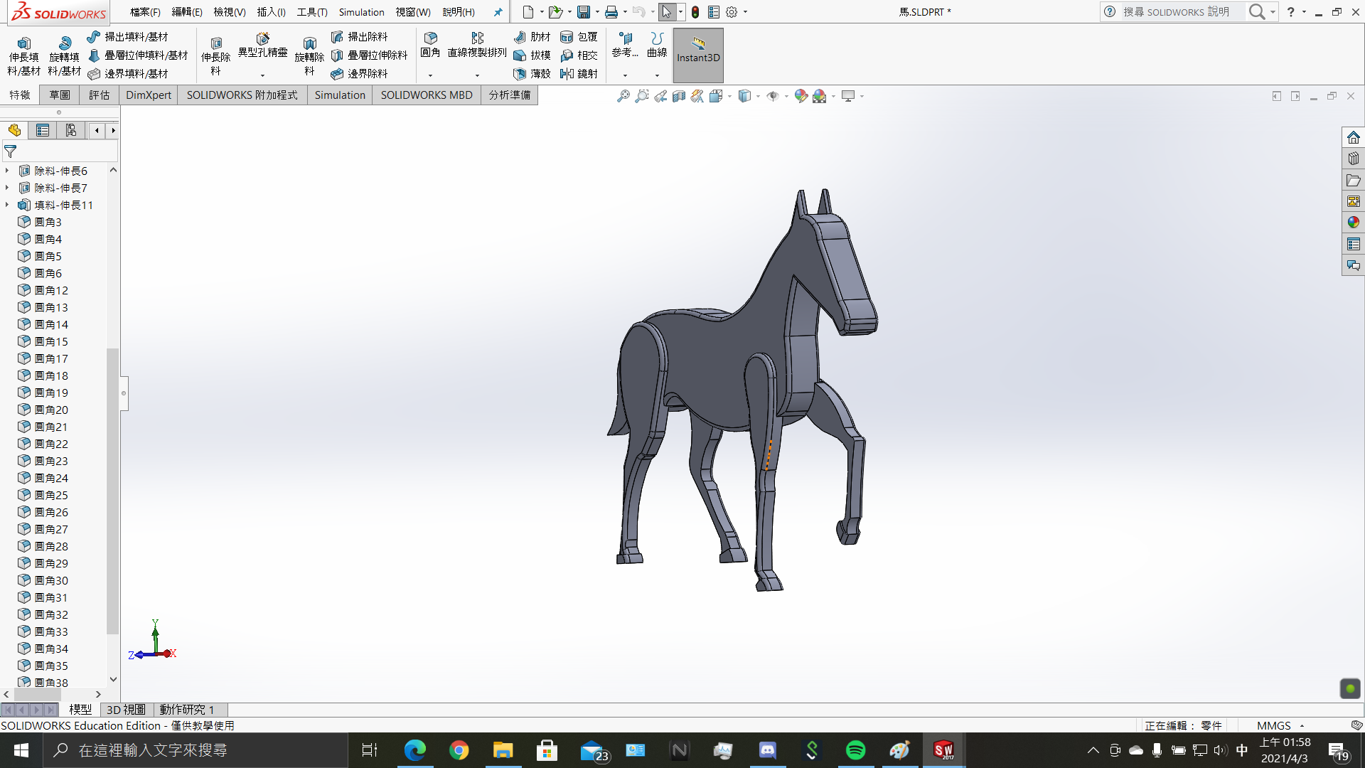Image resolution: width=1365 pixels, height=768 pixels.
Task: Pin the menu bar with pushpin
Action: click(x=498, y=12)
